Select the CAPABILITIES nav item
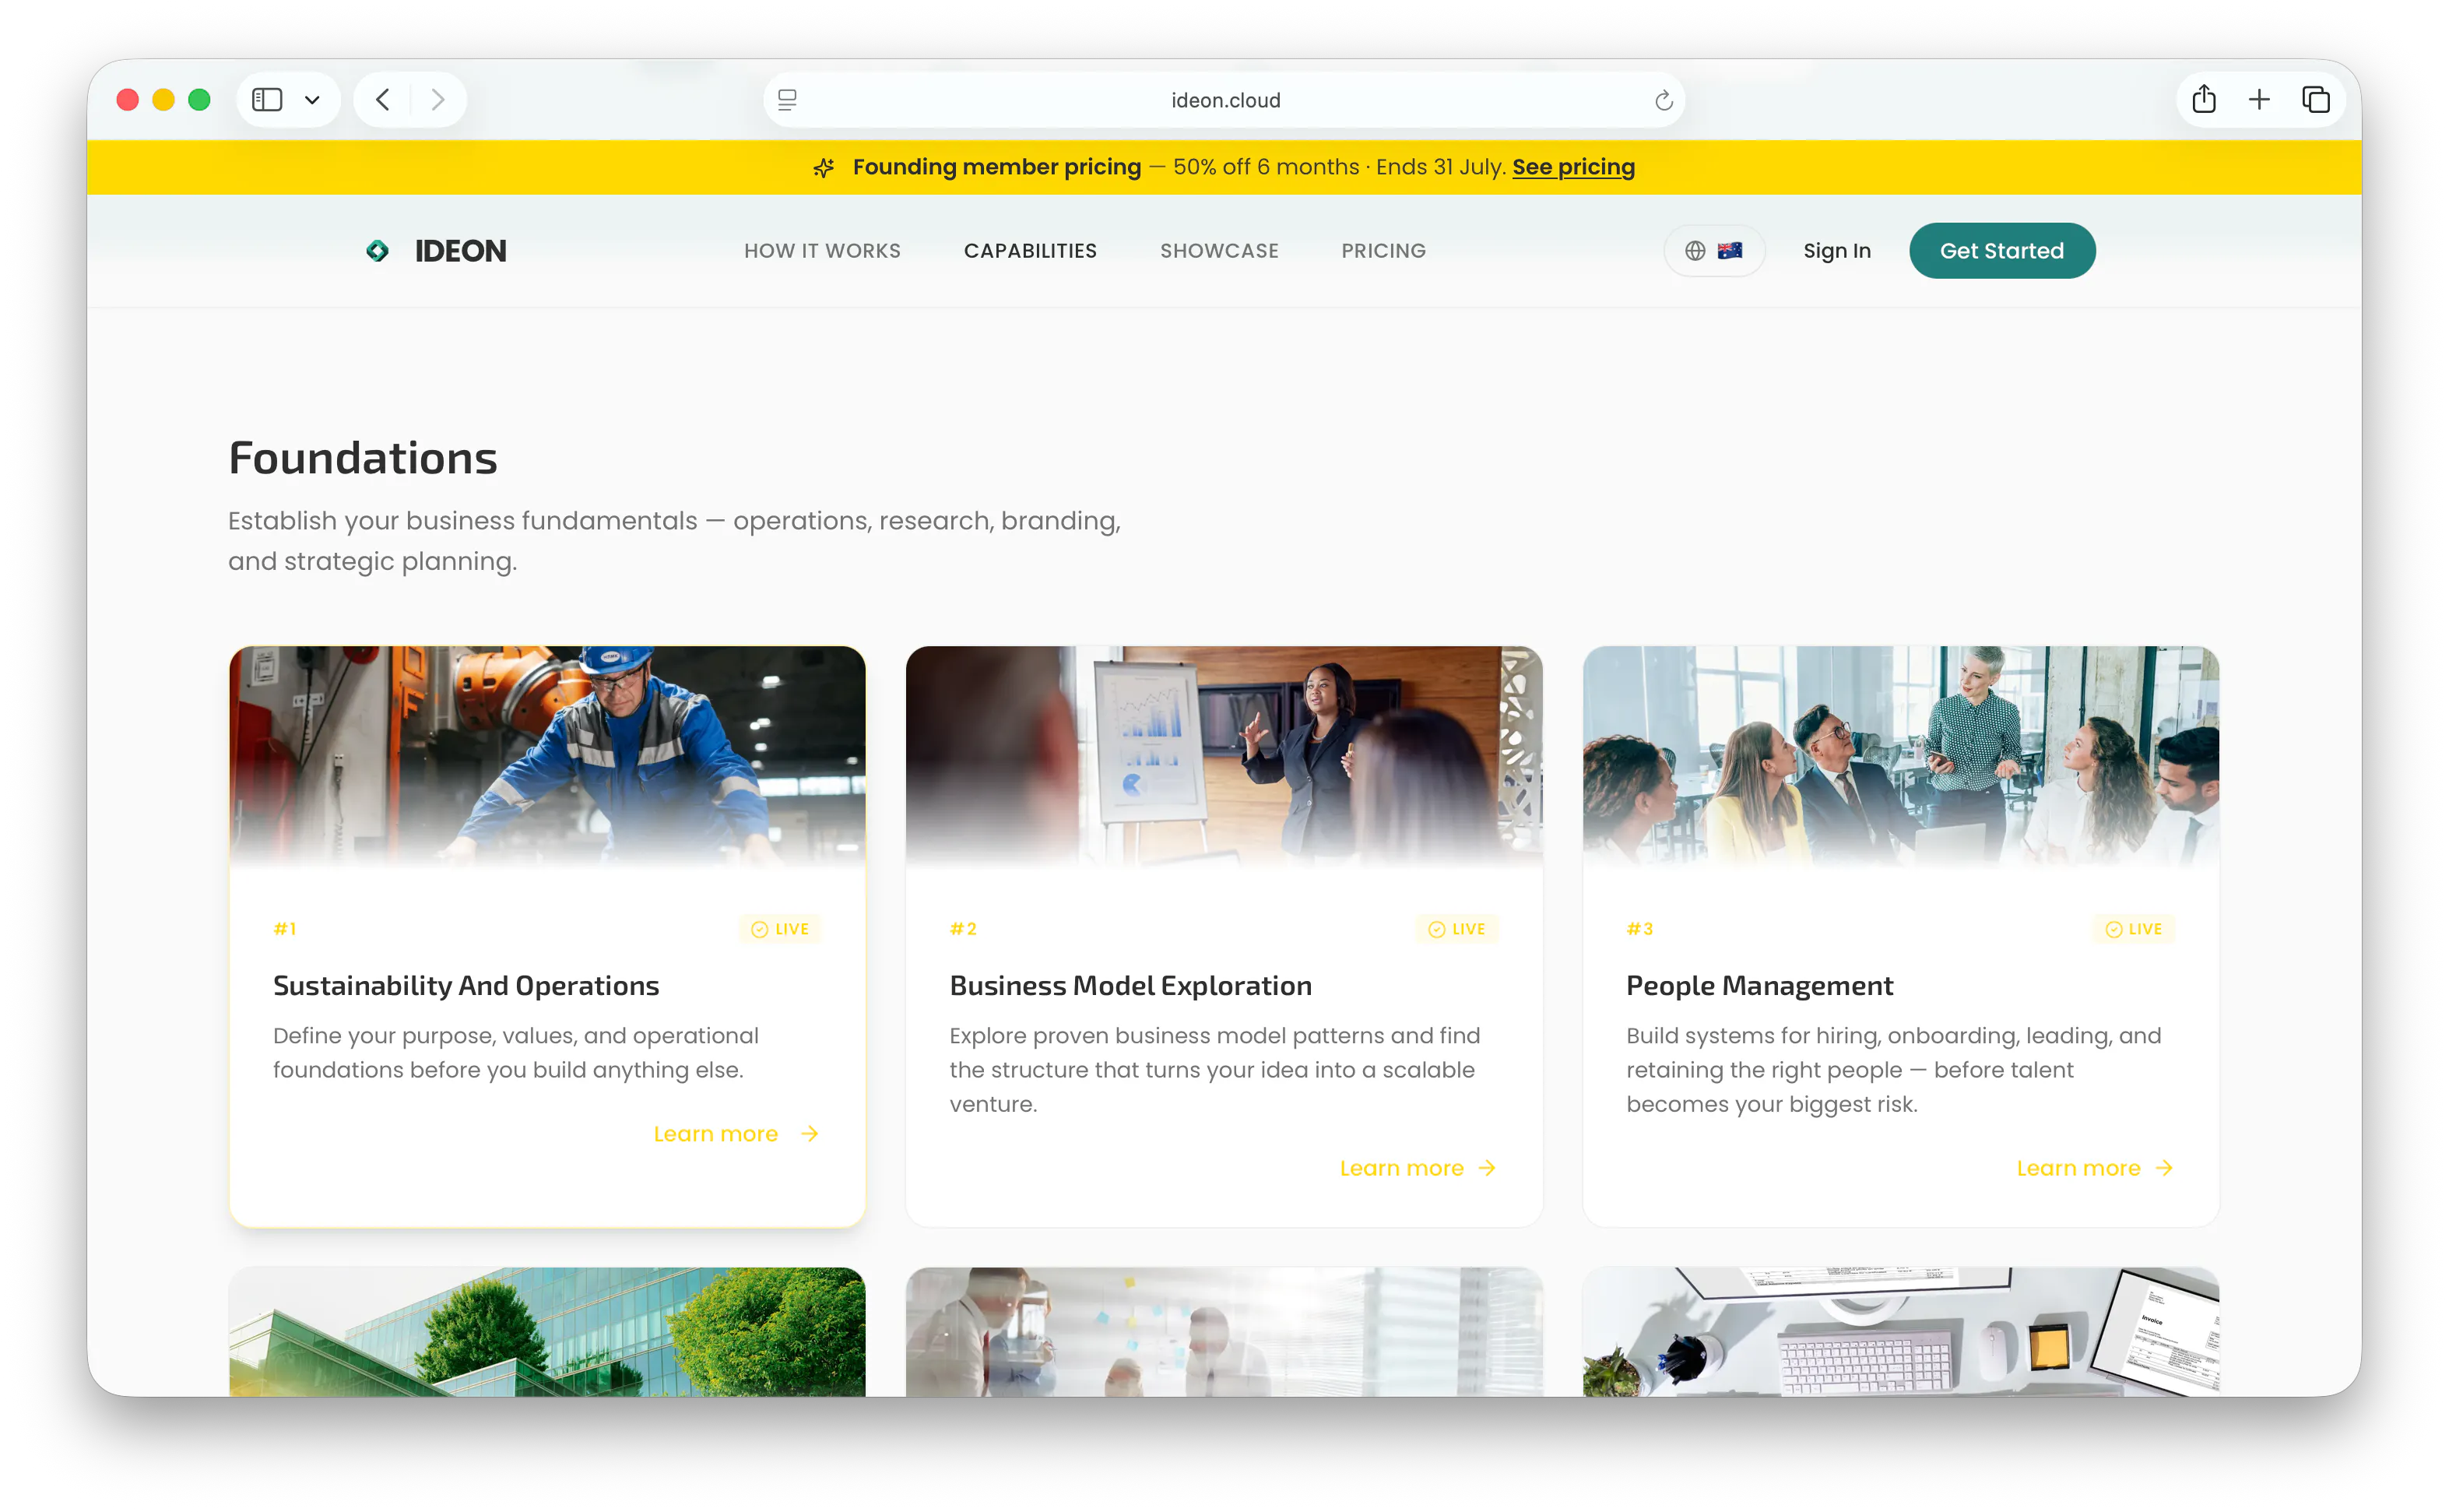The width and height of the screenshot is (2449, 1512). pyautogui.click(x=1031, y=251)
